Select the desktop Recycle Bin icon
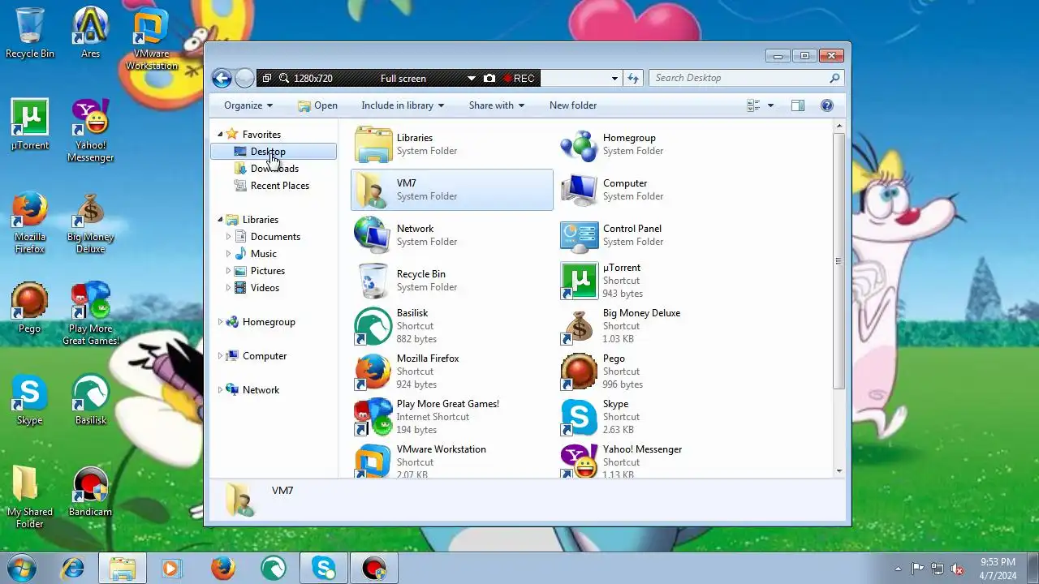The image size is (1039, 584). [x=30, y=33]
